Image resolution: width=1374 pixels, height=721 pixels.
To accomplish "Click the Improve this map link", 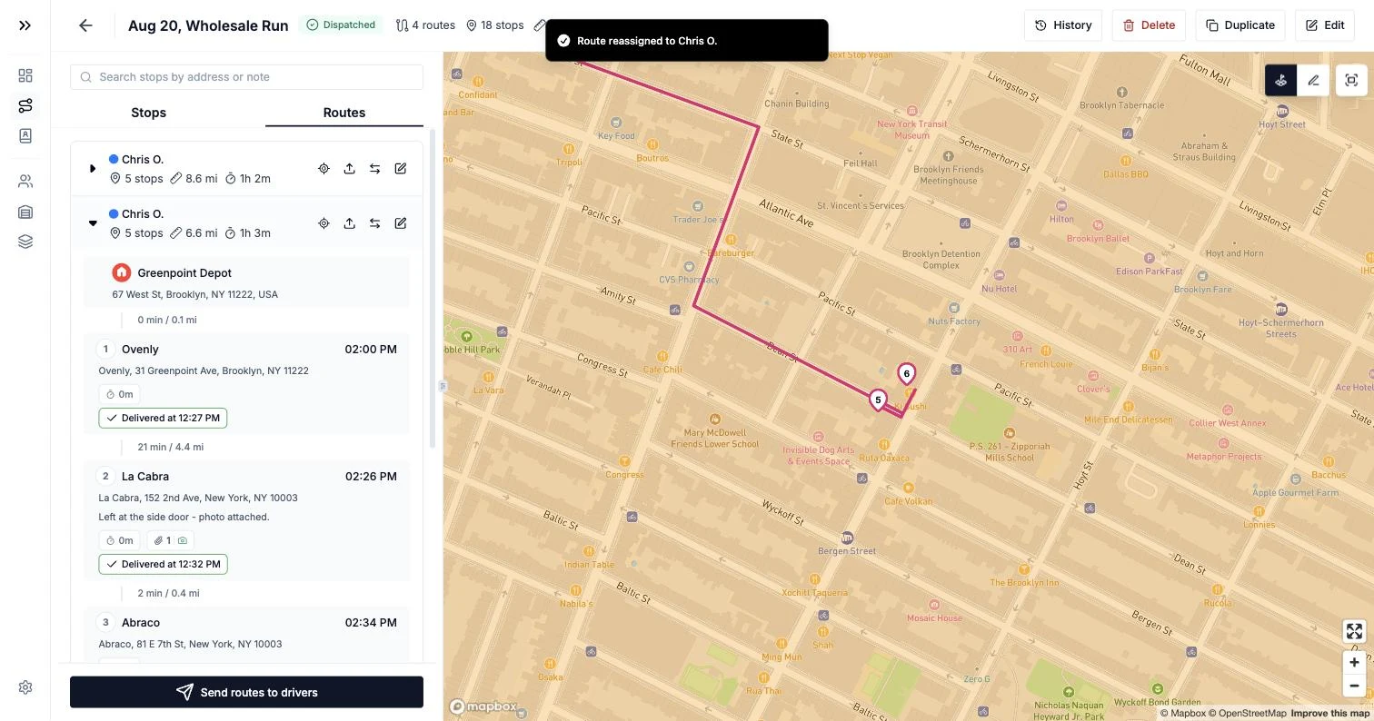I will click(x=1329, y=714).
